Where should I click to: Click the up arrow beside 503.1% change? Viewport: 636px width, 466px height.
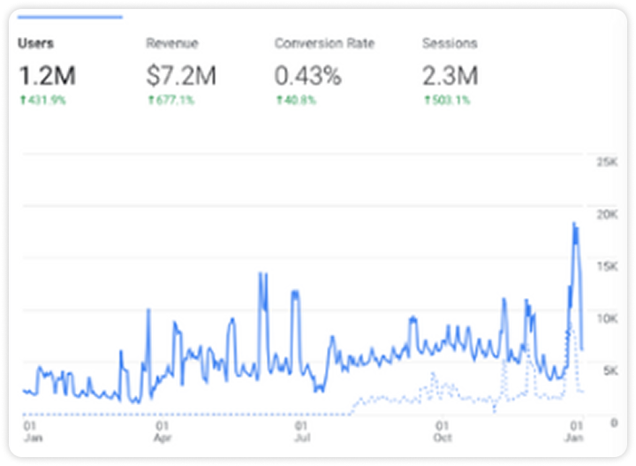[x=426, y=100]
